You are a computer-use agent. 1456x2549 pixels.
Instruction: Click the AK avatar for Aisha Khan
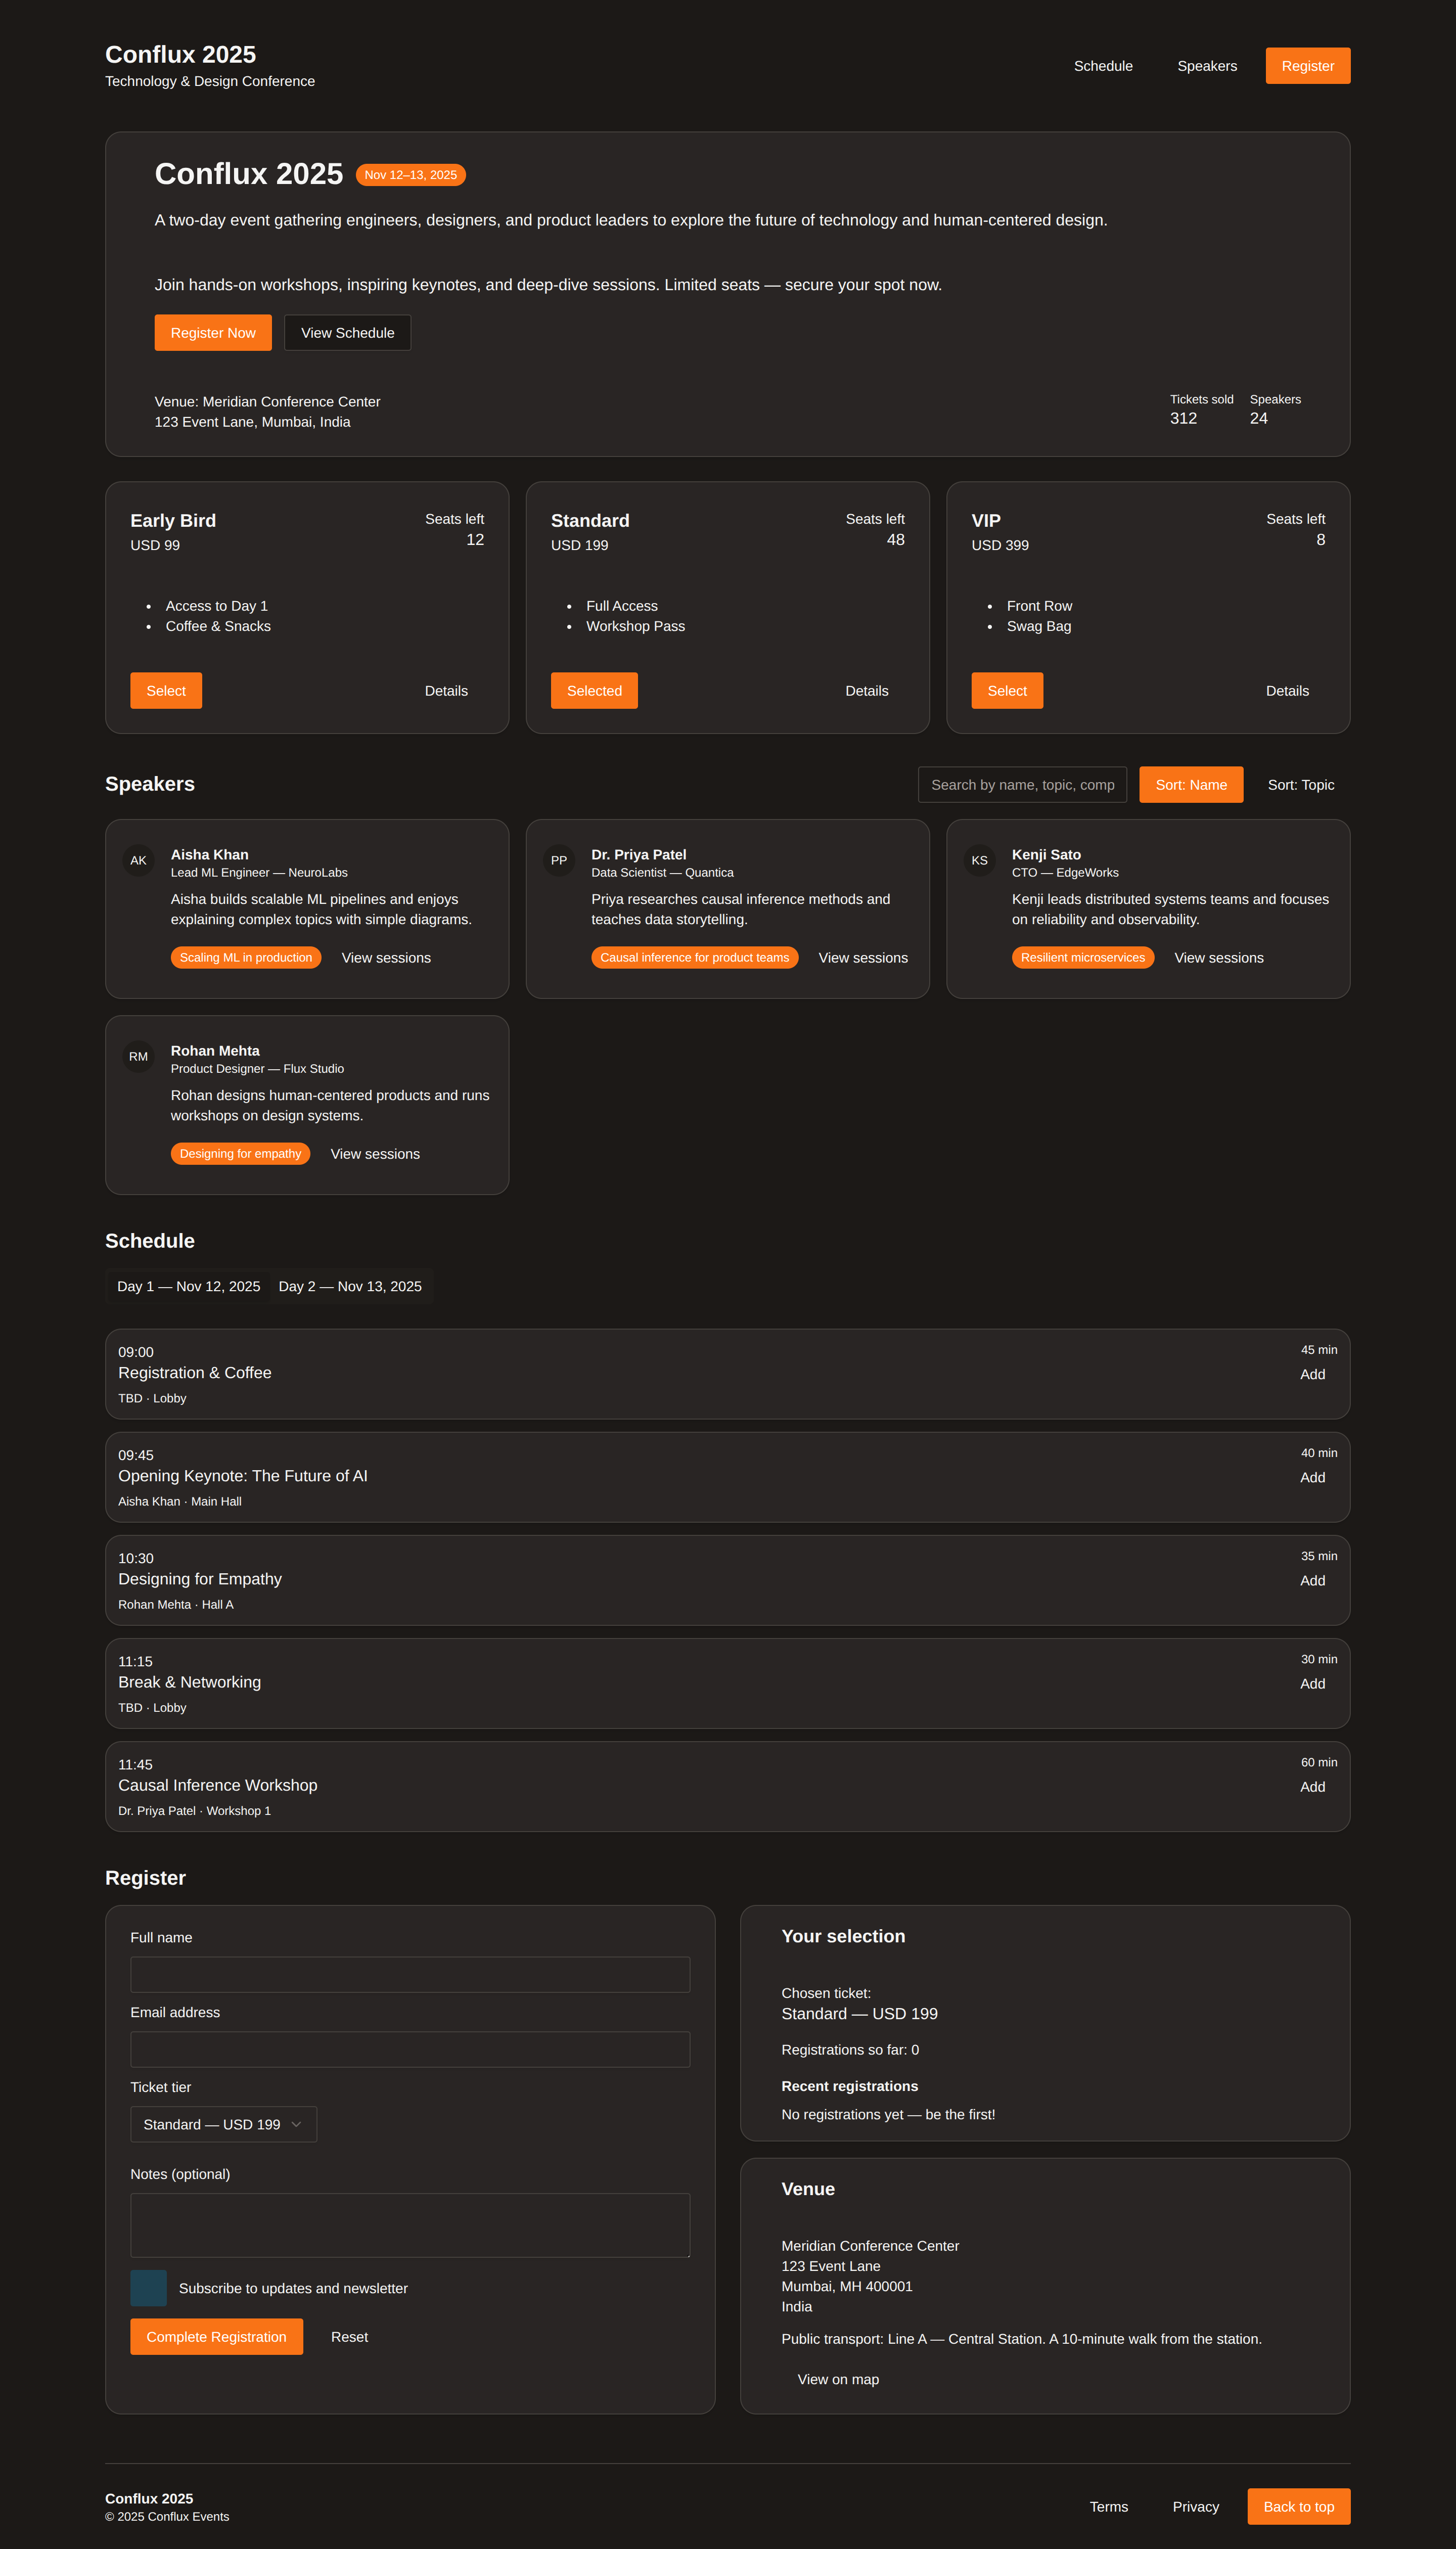point(138,860)
